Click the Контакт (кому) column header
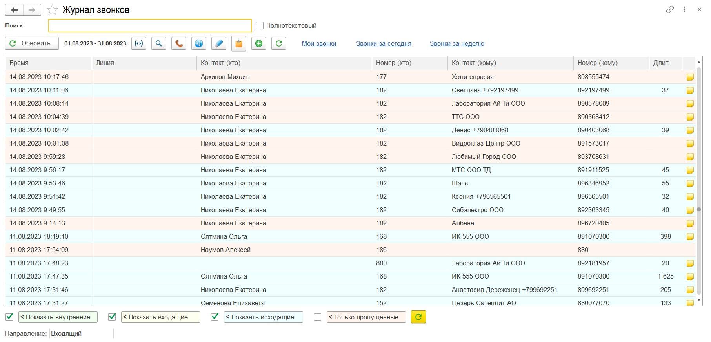Image resolution: width=711 pixels, height=342 pixels. [474, 63]
